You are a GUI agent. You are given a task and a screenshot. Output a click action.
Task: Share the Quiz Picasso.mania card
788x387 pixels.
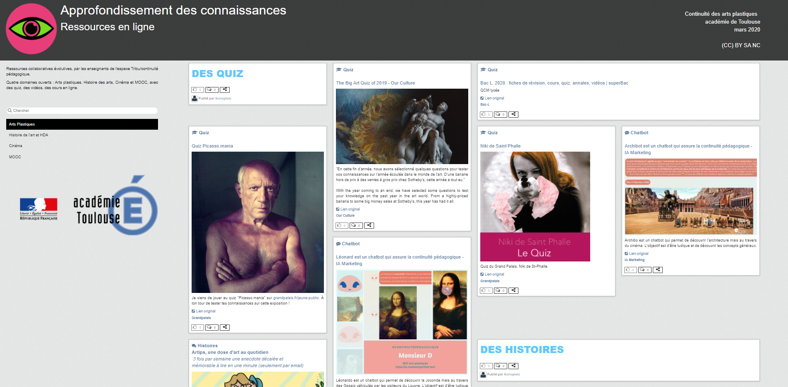[x=225, y=327]
